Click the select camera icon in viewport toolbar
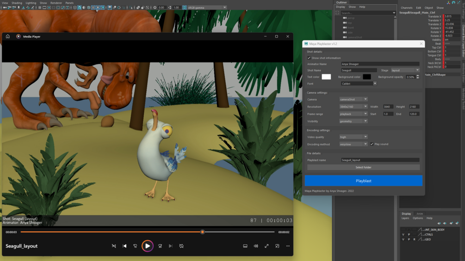 [x=5, y=7]
